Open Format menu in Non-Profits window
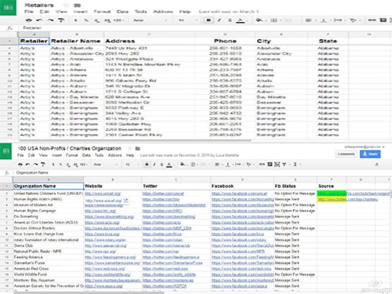This screenshot has width=392, height=294. point(72,155)
